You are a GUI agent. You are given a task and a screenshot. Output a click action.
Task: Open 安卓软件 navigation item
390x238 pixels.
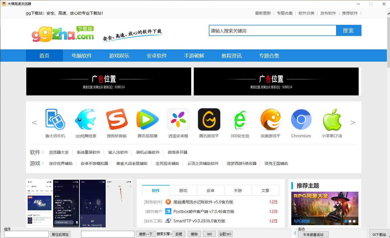[157, 56]
